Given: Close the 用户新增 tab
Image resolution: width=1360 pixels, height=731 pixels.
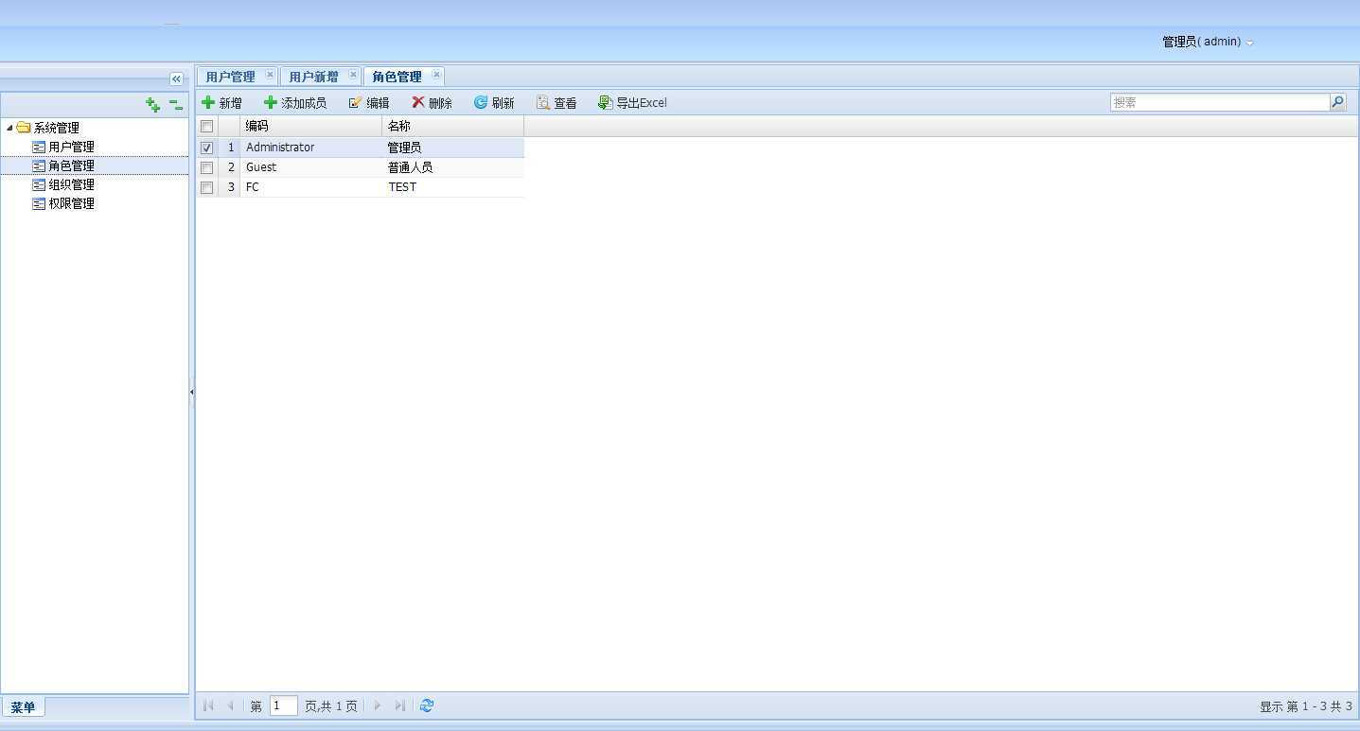Looking at the screenshot, I should click(x=353, y=74).
